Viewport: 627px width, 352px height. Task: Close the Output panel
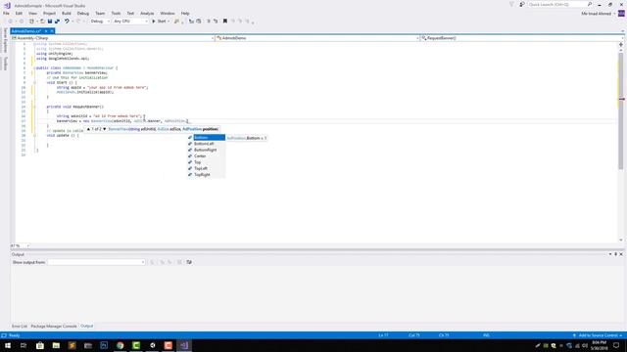(621, 254)
